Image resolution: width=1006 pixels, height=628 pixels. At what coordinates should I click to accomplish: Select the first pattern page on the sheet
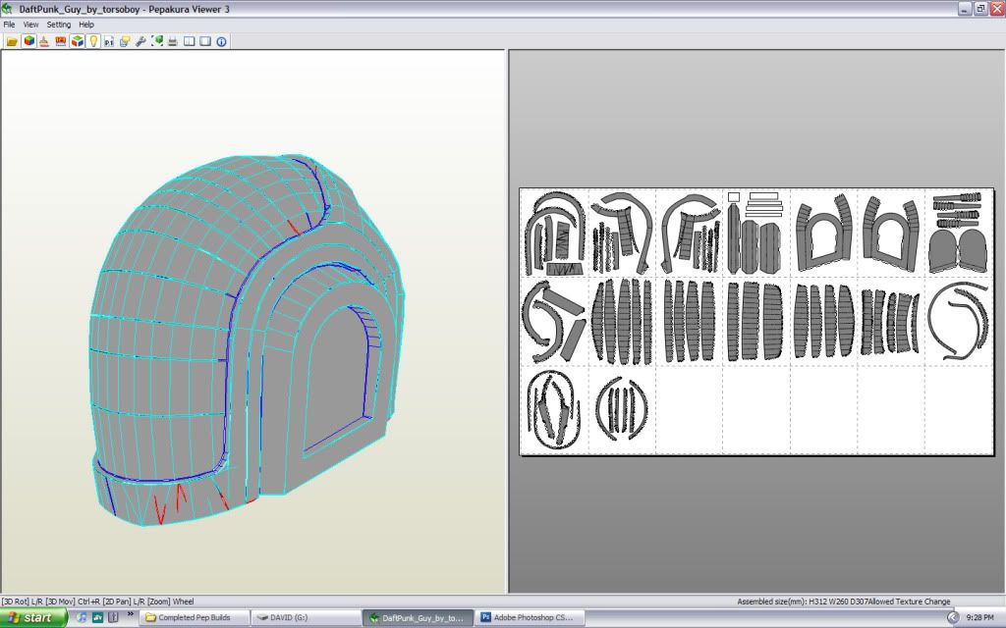click(x=555, y=233)
